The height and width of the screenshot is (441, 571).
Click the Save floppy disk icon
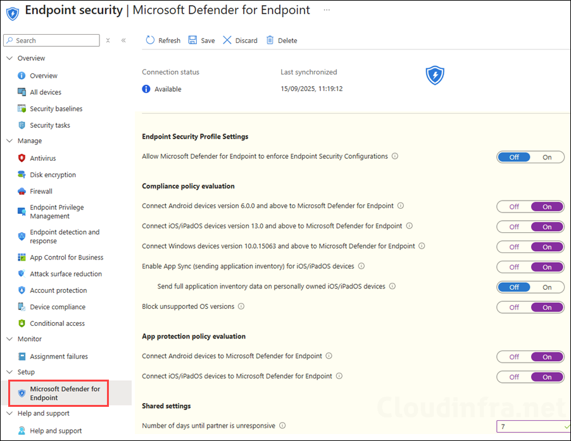192,40
